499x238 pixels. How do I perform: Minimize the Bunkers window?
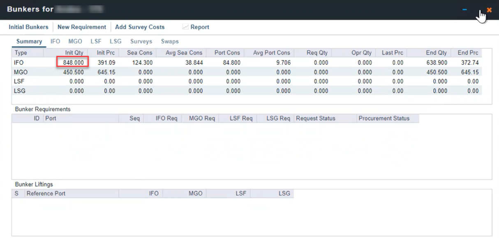(x=464, y=10)
